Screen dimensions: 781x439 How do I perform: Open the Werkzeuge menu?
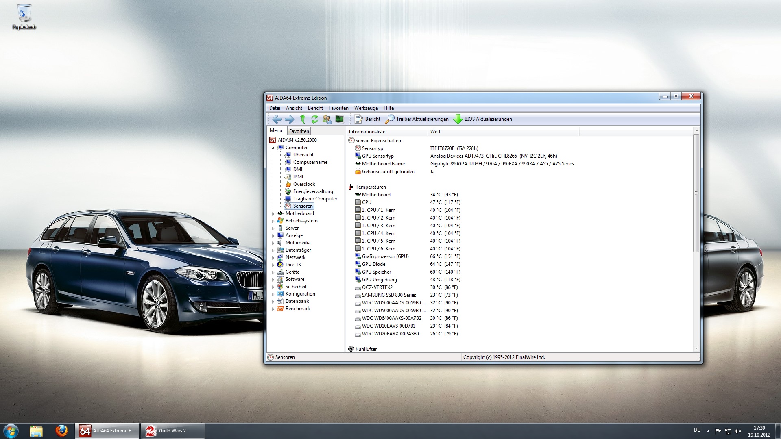[366, 108]
